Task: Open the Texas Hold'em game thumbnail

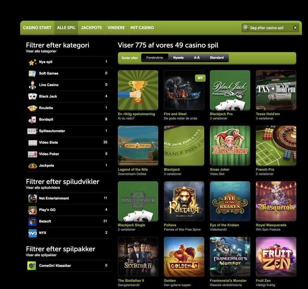Action: tap(276, 90)
